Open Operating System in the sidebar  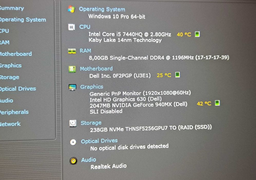[23, 20]
